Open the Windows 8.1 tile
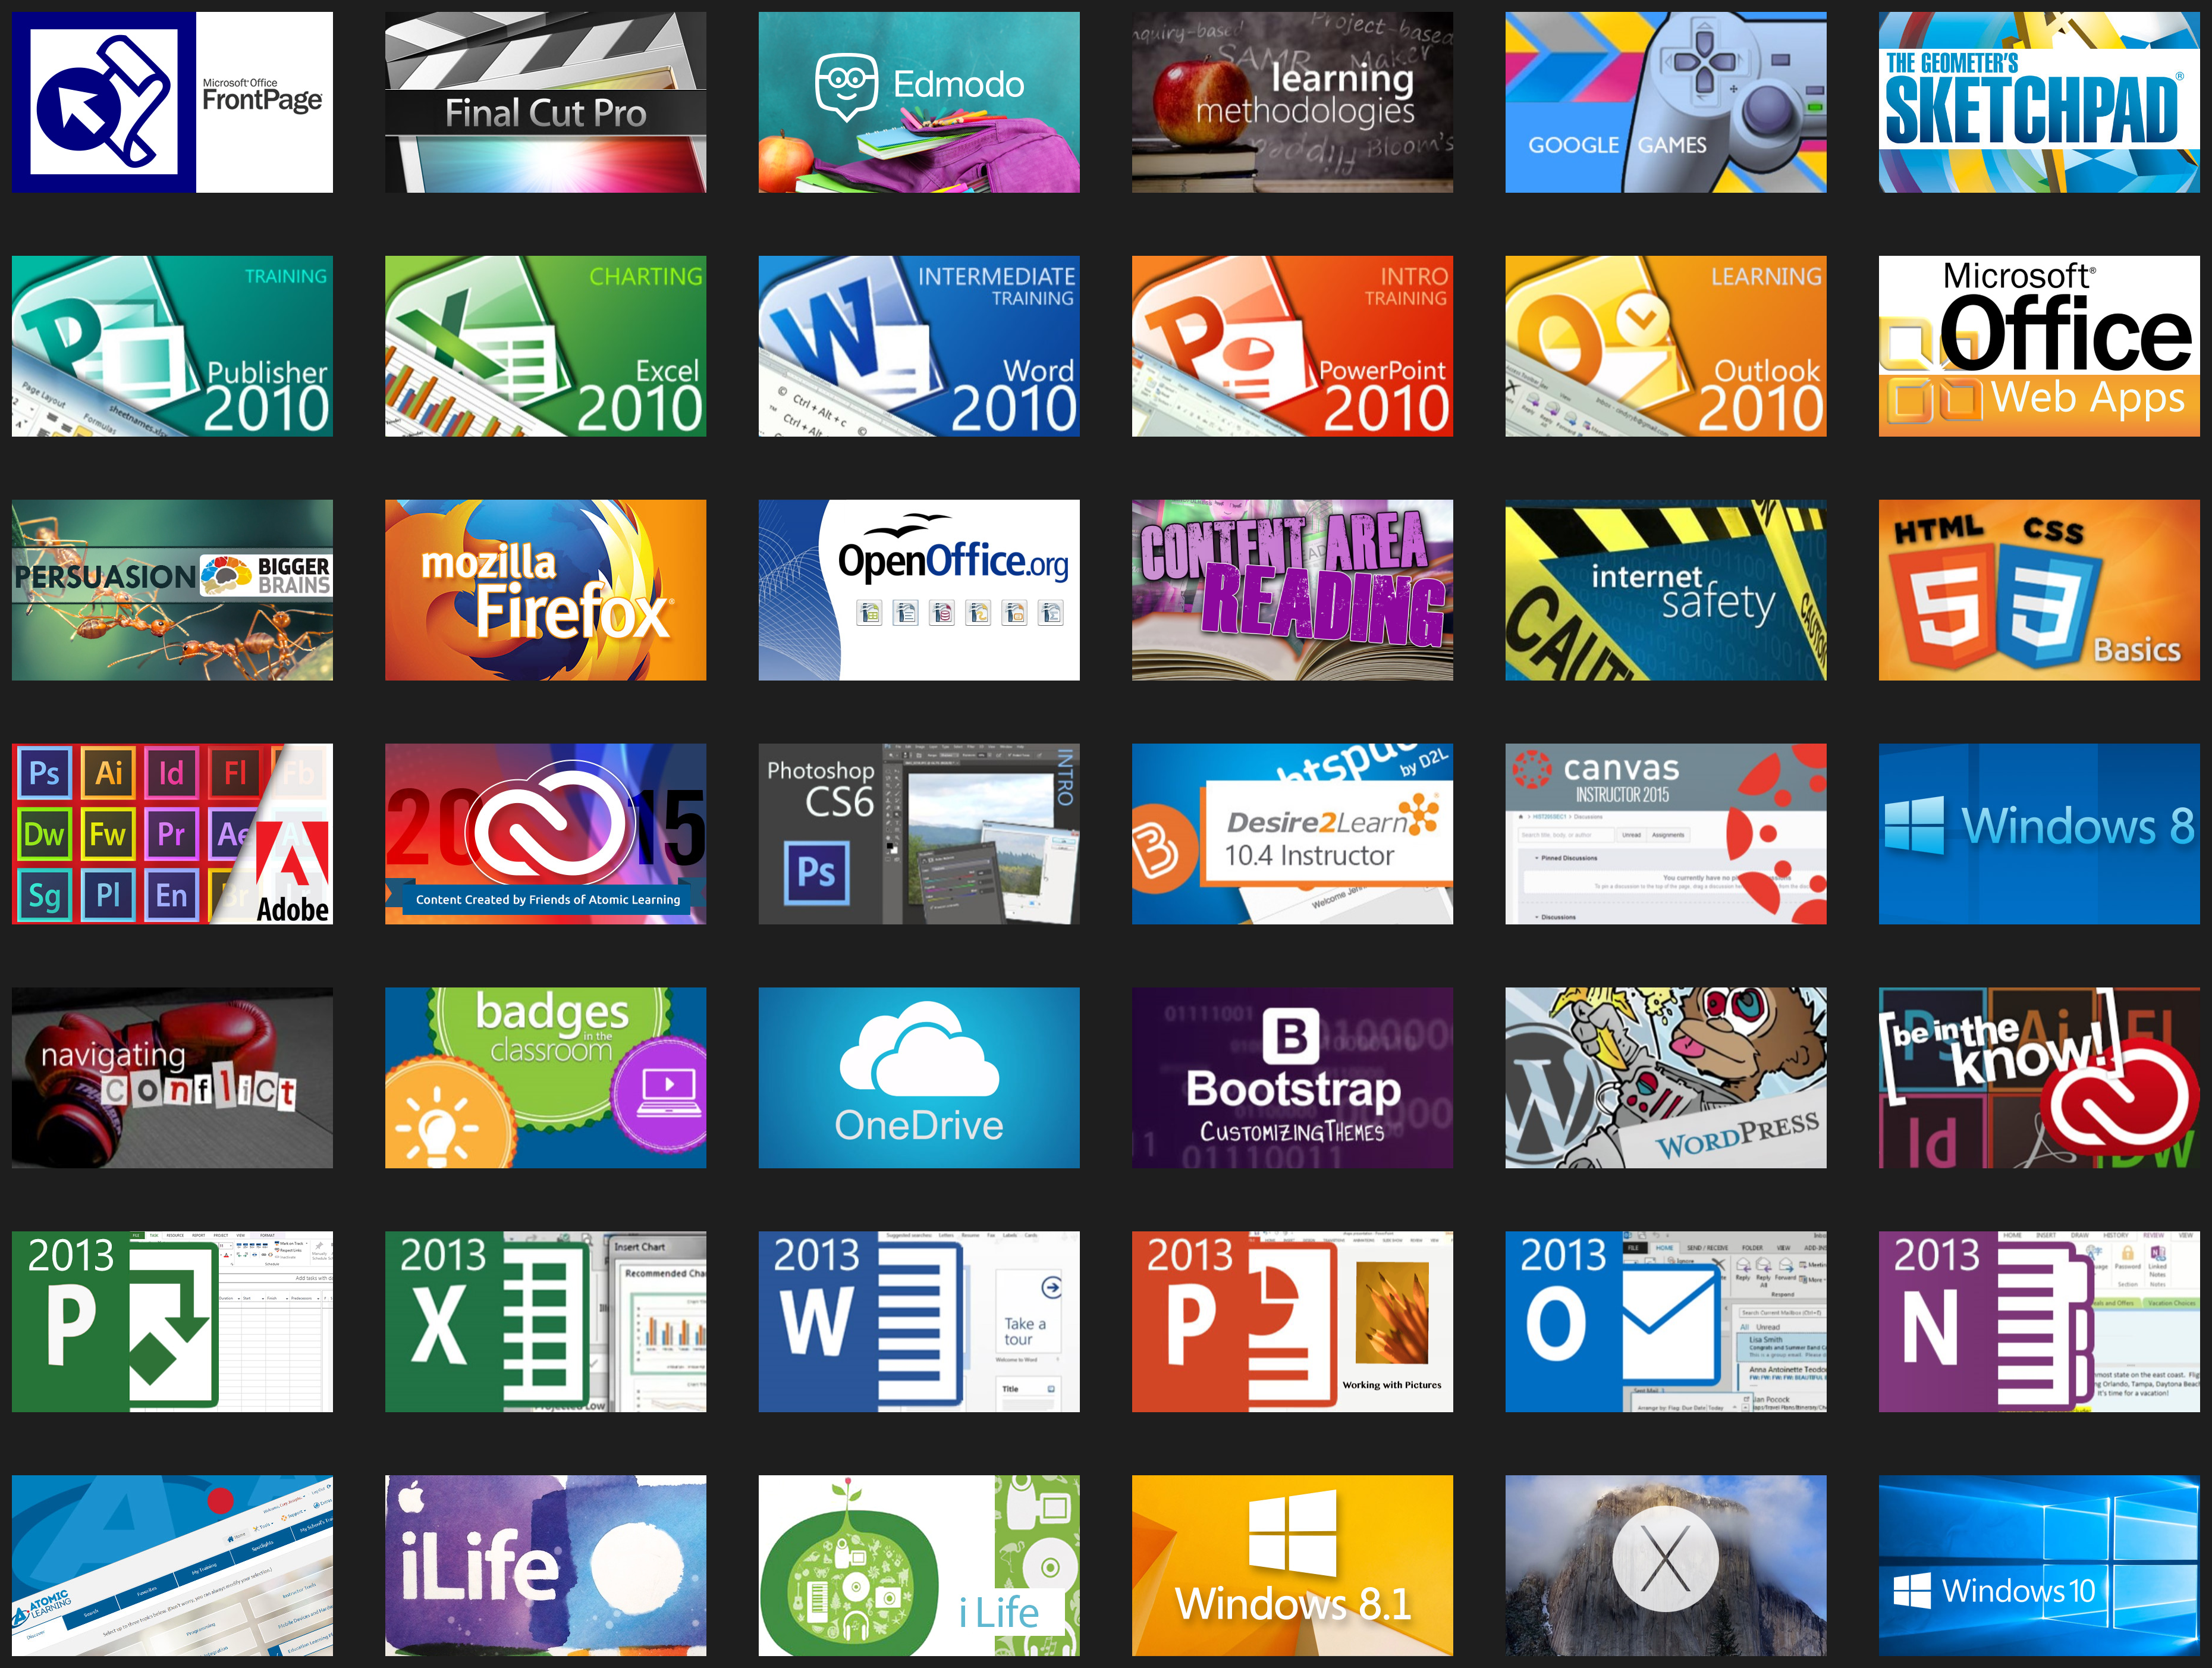The width and height of the screenshot is (2212, 1668). pyautogui.click(x=1292, y=1565)
